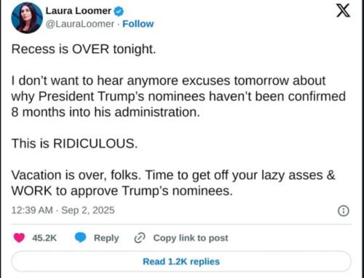Open the circled info icon
Viewport: 364px width, 278px height.
click(x=344, y=210)
